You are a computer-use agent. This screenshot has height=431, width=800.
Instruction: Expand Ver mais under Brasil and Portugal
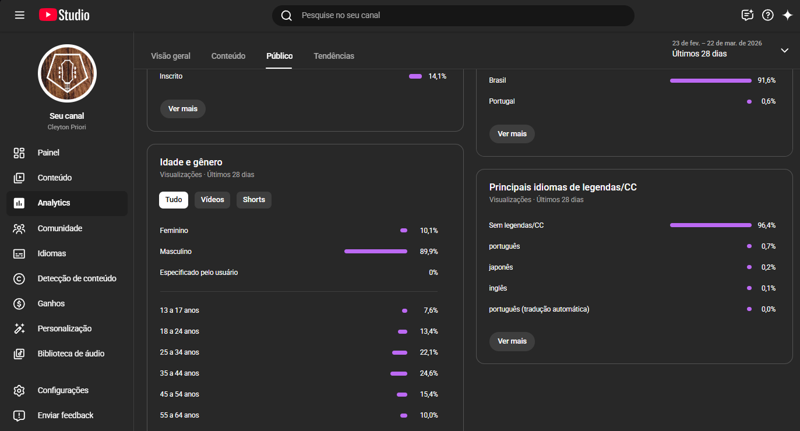[512, 134]
